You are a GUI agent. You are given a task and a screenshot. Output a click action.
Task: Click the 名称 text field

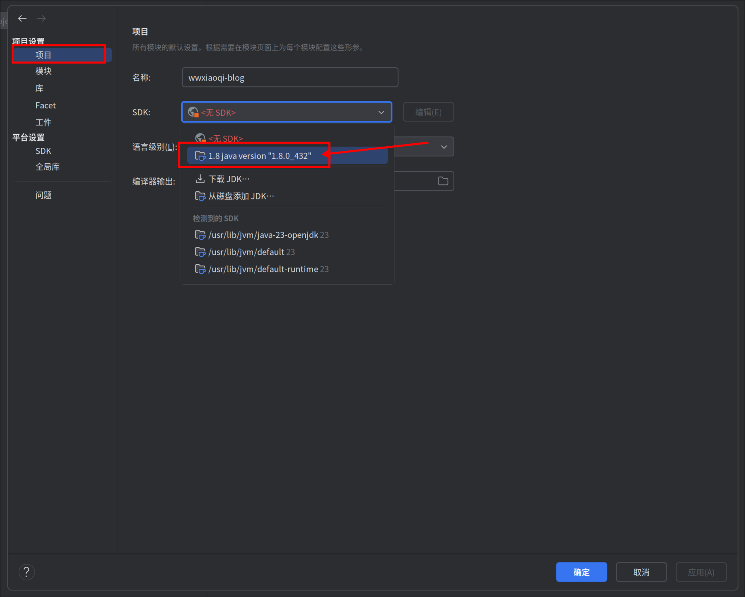click(289, 77)
